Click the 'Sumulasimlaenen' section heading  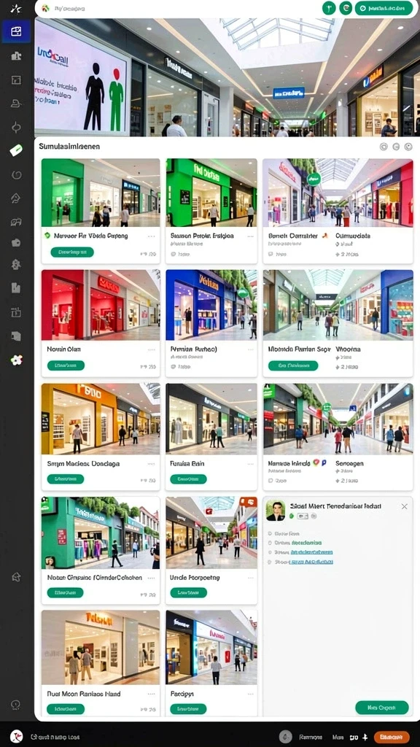(x=69, y=146)
